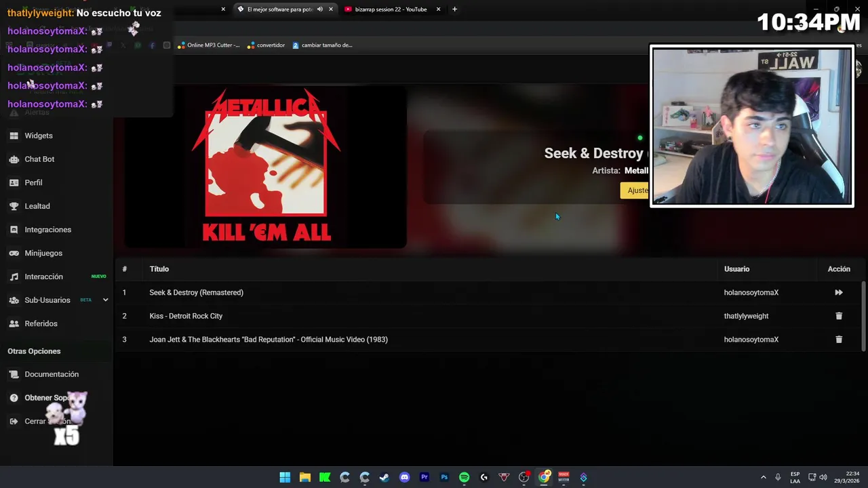Viewport: 868px width, 488px height.
Task: Click the Acción column header
Action: click(839, 269)
